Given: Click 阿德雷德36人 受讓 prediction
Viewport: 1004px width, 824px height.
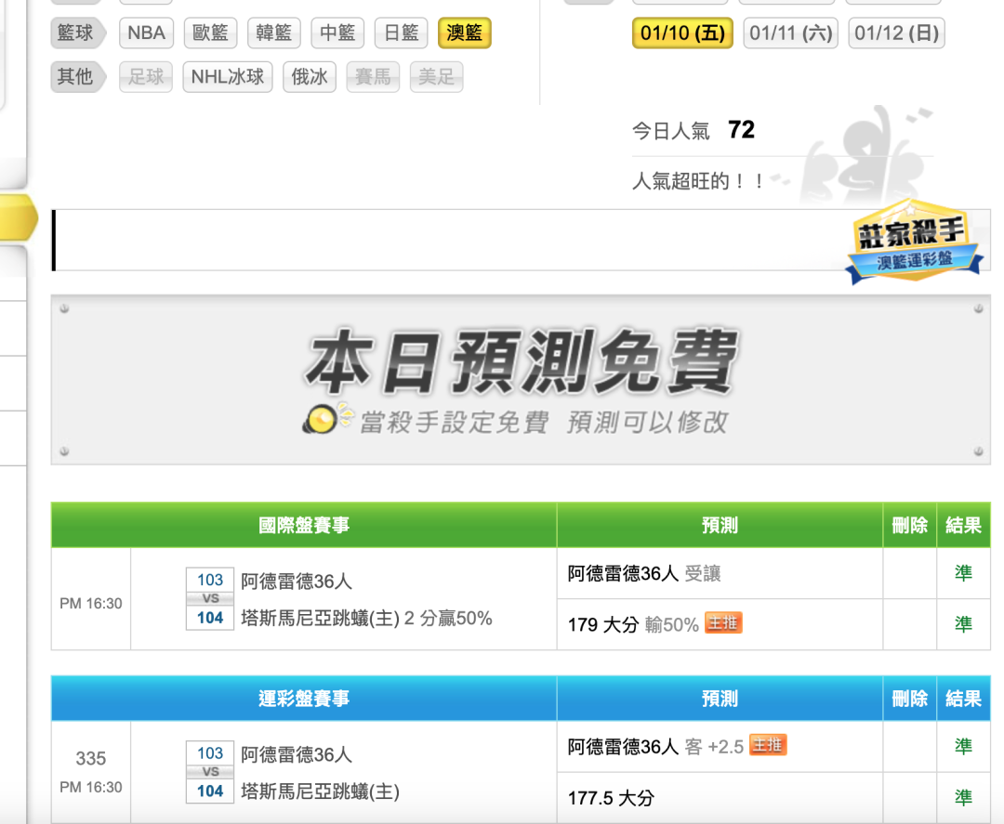Looking at the screenshot, I should [x=644, y=573].
